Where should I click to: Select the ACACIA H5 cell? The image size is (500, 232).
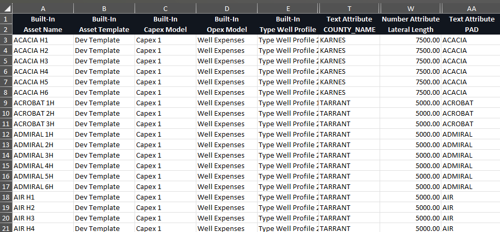43,82
